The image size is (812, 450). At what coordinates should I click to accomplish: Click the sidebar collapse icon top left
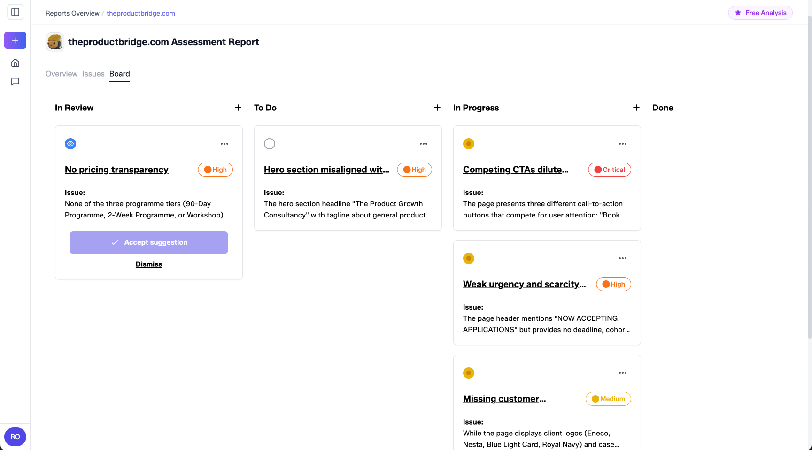(x=15, y=12)
